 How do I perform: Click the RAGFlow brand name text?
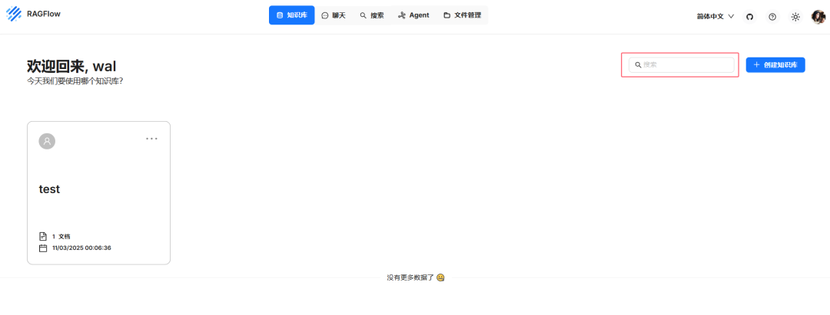pos(43,15)
